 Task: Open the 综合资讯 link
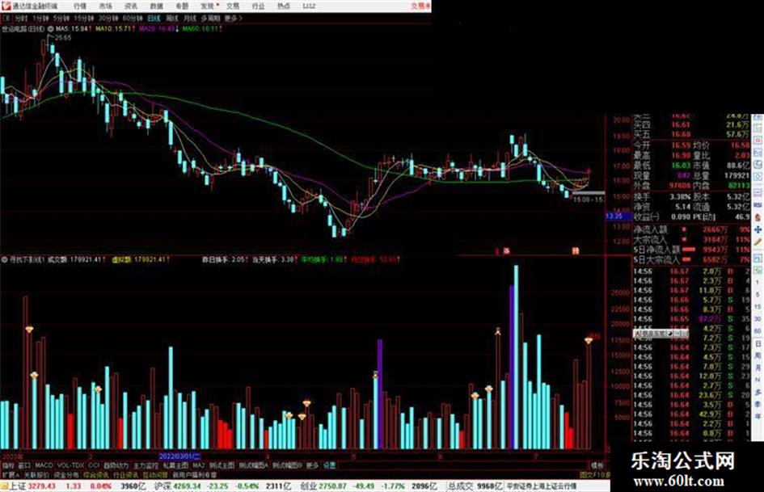click(x=95, y=474)
